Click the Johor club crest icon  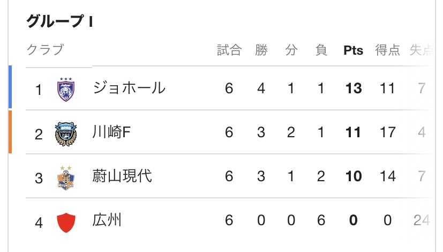(x=66, y=89)
